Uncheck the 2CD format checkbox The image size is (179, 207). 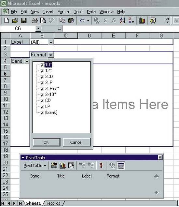click(x=42, y=77)
